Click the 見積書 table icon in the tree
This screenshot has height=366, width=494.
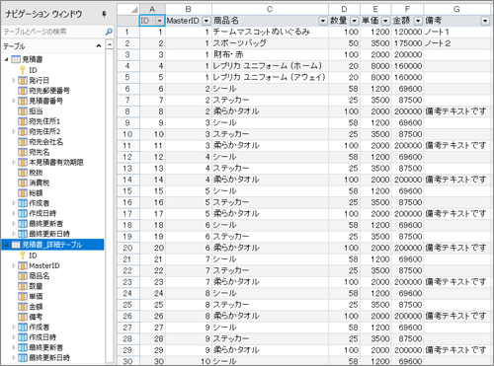[x=16, y=59]
